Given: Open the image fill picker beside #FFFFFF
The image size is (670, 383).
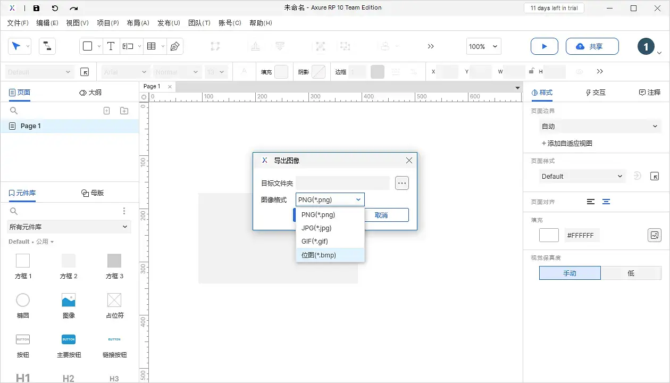Looking at the screenshot, I should (655, 235).
